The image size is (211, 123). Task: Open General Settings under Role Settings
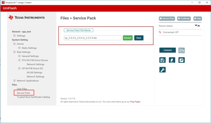point(30,56)
